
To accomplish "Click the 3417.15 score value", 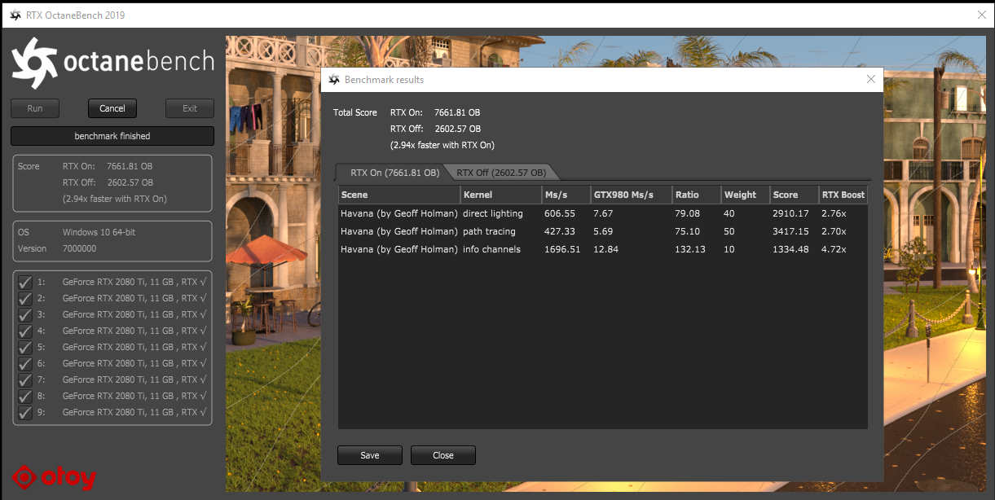I will pyautogui.click(x=790, y=231).
